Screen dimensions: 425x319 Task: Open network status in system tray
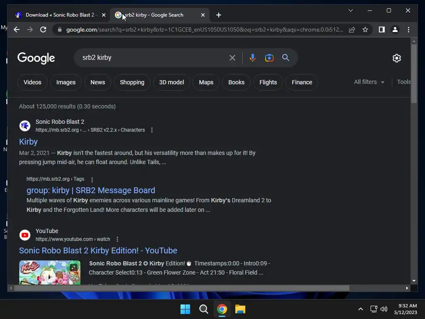(x=374, y=309)
